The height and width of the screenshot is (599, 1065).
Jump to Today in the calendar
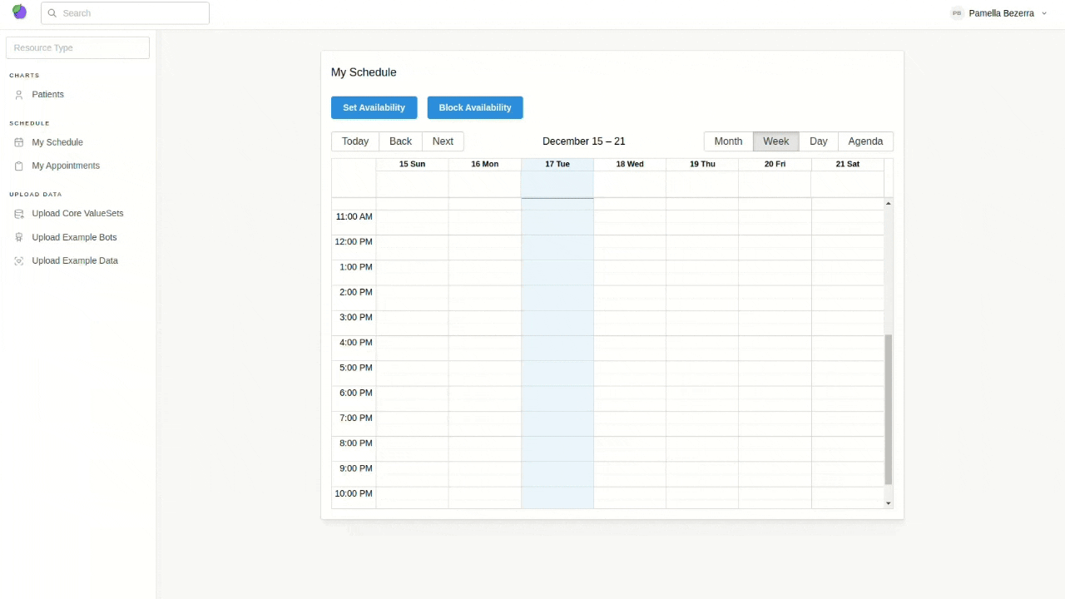355,141
